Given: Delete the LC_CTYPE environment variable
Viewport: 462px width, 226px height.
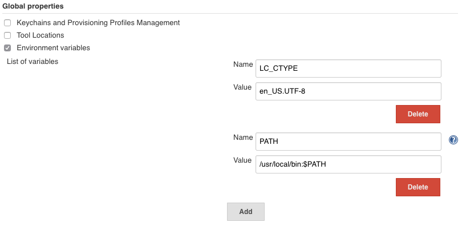Looking at the screenshot, I should point(418,114).
